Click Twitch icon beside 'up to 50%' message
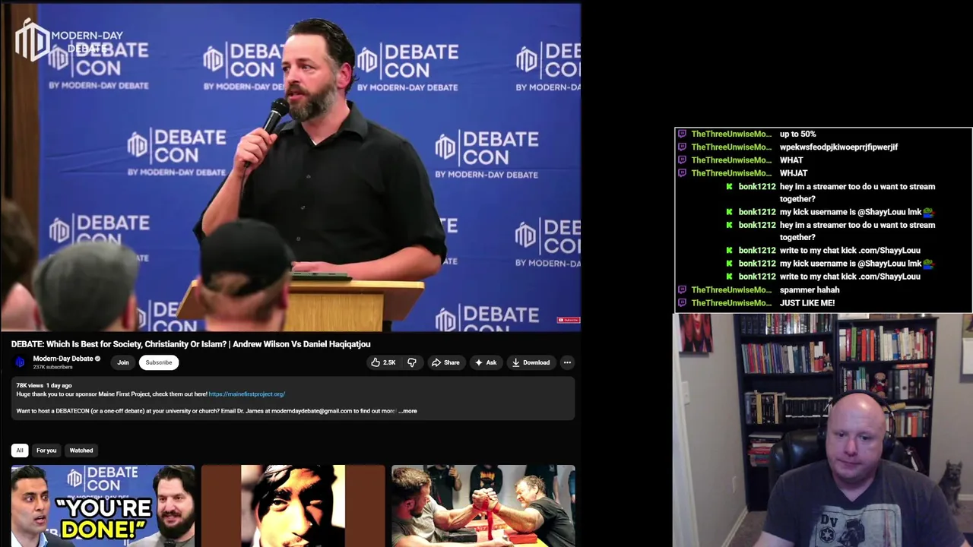The width and height of the screenshot is (973, 547). pos(682,134)
